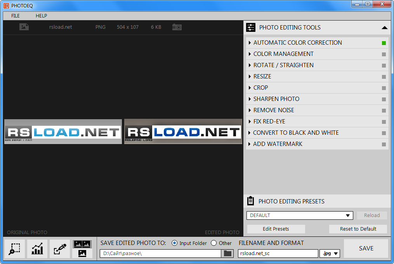Screen dimensions: 394x264
Task: Click the ORIGINAL PHOTO label
Action: [x=27, y=232]
